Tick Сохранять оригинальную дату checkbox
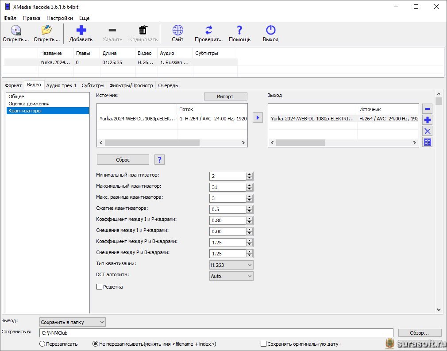 coord(264,344)
